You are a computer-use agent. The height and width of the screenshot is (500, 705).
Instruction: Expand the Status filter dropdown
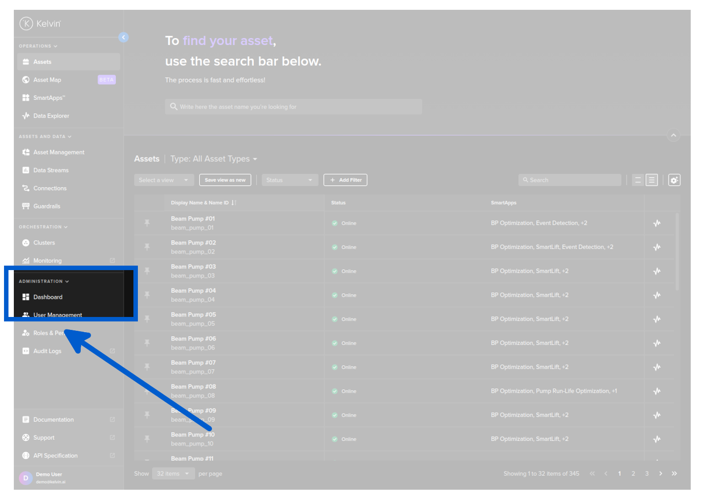tap(290, 180)
